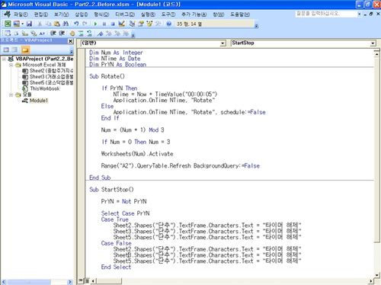Click the Uncomment Block icon
The image size is (381, 285).
tap(89, 34)
